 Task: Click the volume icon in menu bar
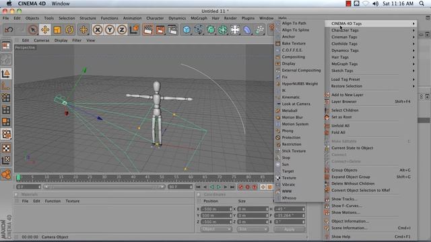(x=375, y=3)
